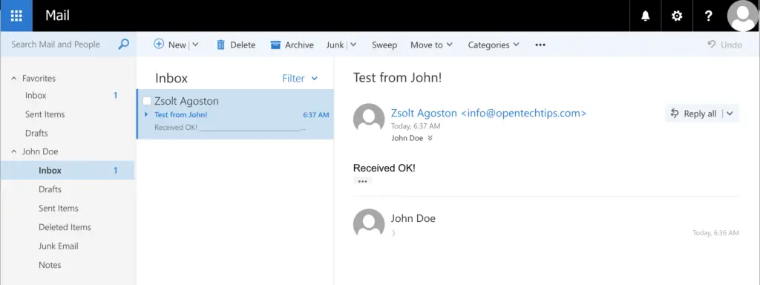
Task: Tick the checkbox on Zsolt Agoston's message
Action: point(147,101)
